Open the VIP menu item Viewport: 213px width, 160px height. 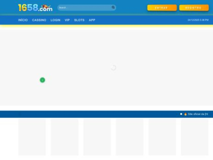pos(67,20)
